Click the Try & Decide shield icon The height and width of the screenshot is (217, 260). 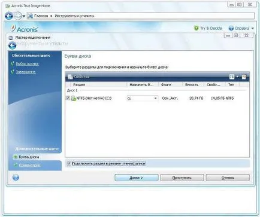(196, 28)
